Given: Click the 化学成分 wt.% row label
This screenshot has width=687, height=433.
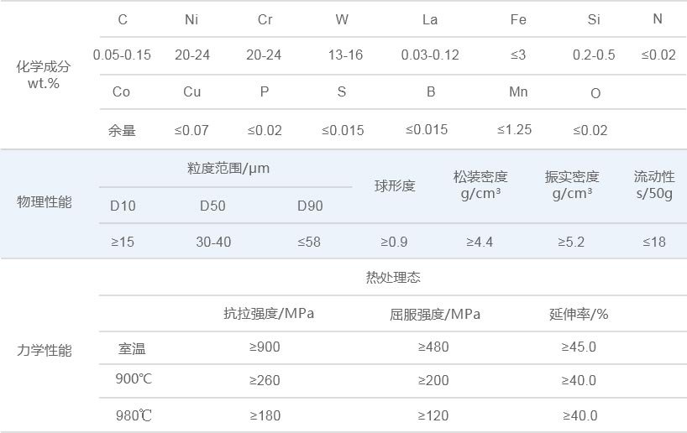Looking at the screenshot, I should tap(43, 75).
